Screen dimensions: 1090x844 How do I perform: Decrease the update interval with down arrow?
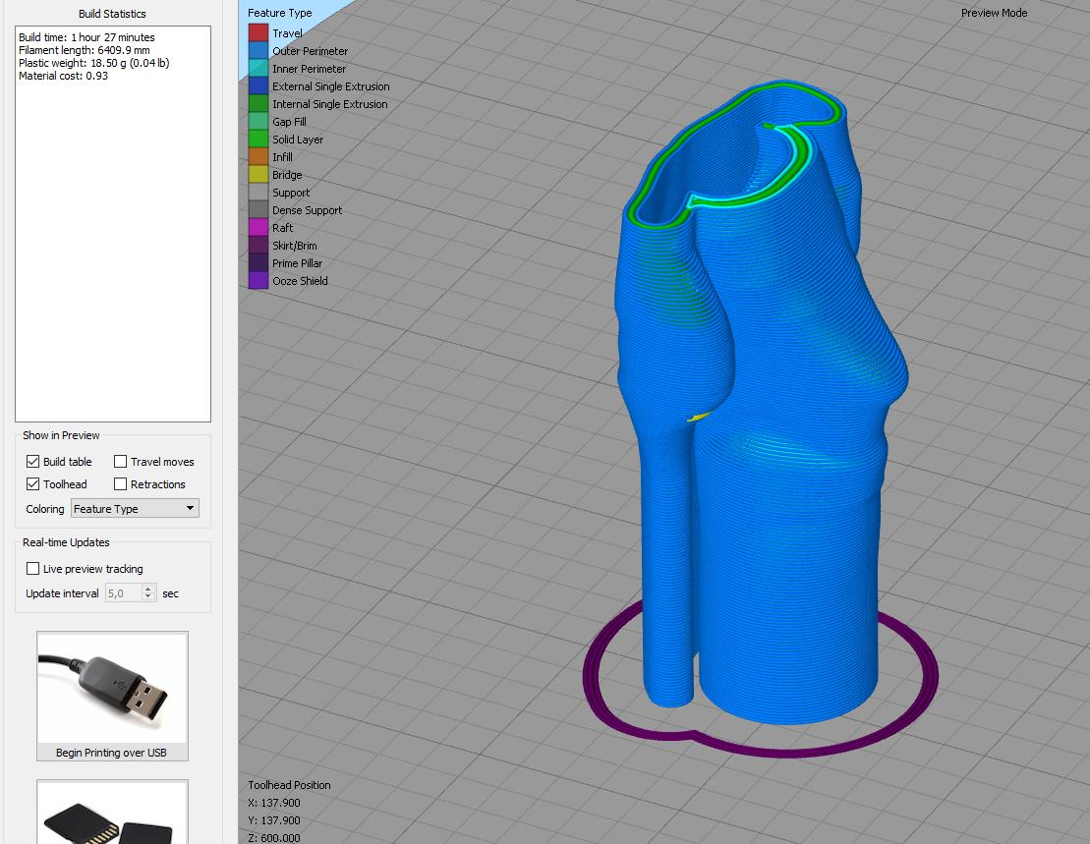[148, 597]
